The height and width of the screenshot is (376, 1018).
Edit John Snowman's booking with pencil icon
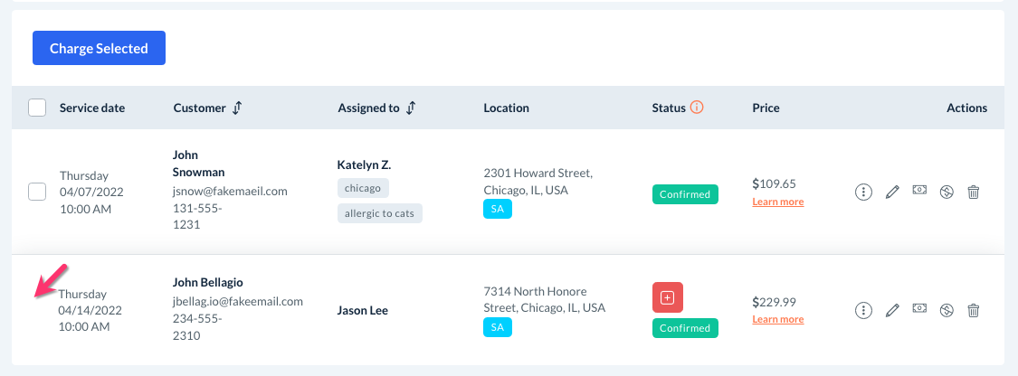892,192
